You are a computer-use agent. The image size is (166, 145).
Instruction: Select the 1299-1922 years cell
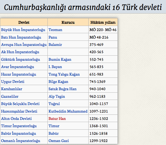pos(103,141)
